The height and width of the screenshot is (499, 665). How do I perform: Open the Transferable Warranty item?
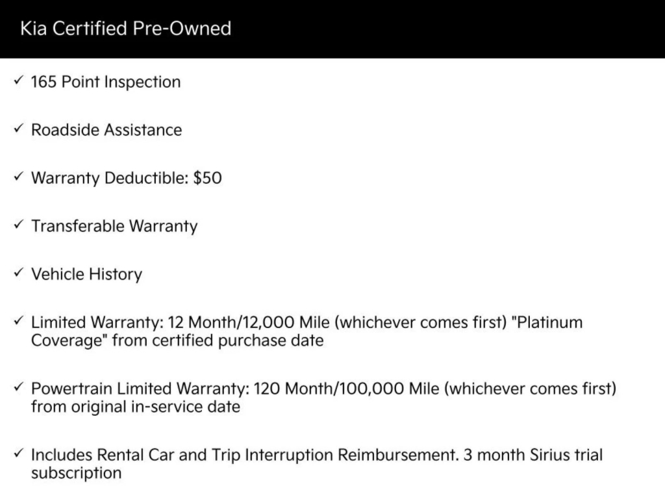[114, 226]
